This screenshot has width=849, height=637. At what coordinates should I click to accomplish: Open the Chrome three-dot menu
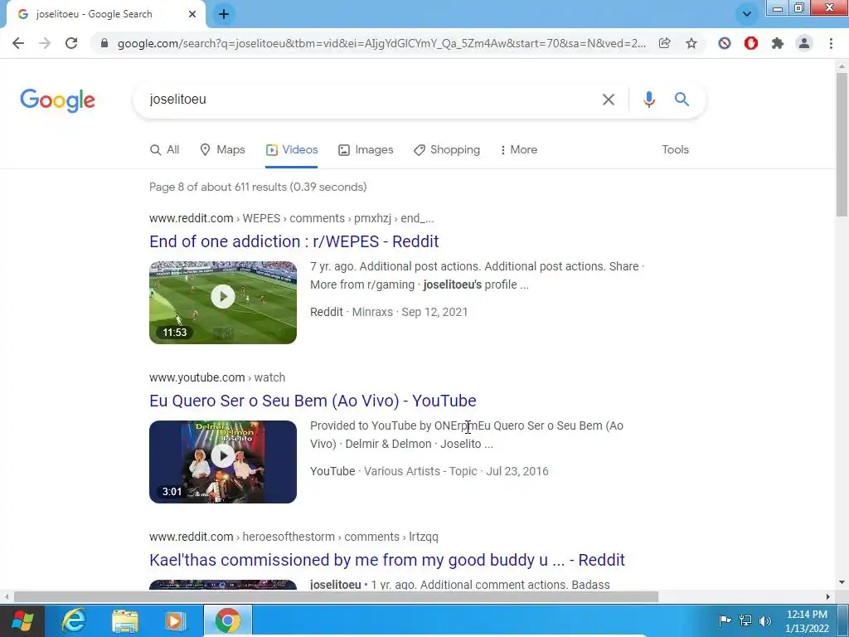(x=831, y=43)
